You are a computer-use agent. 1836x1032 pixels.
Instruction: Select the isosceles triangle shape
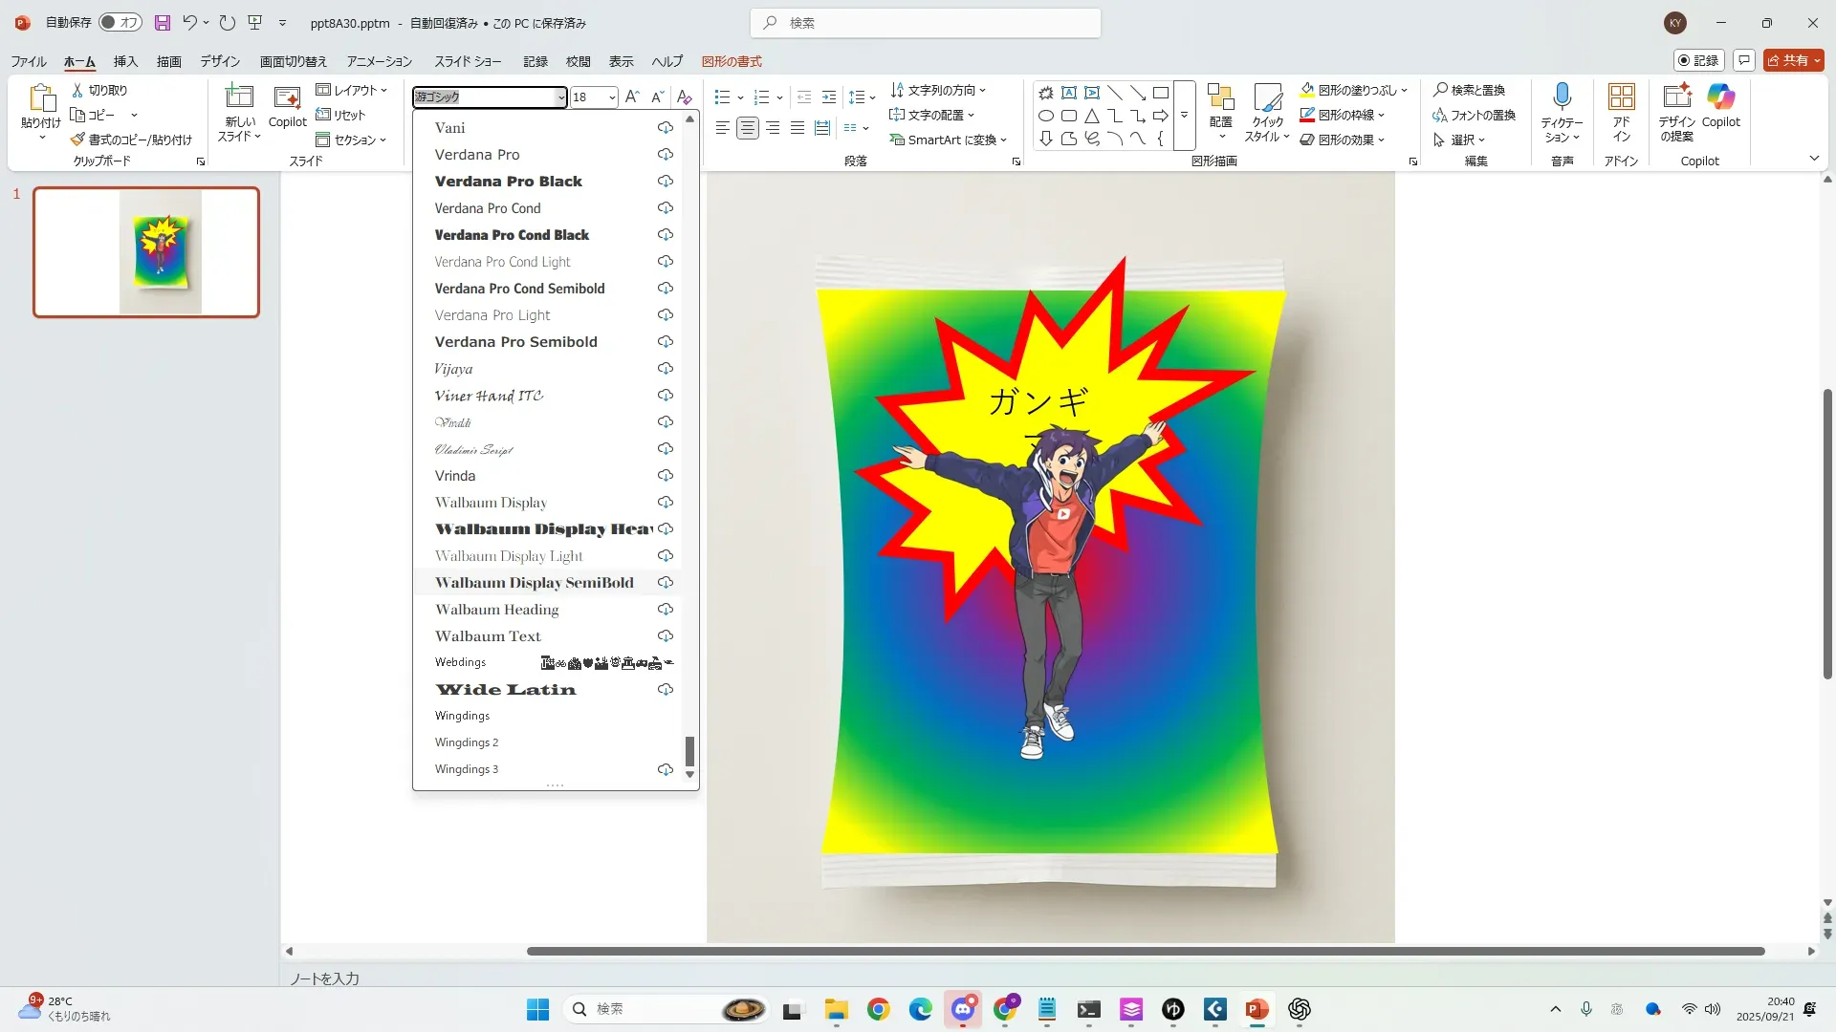pyautogui.click(x=1091, y=117)
